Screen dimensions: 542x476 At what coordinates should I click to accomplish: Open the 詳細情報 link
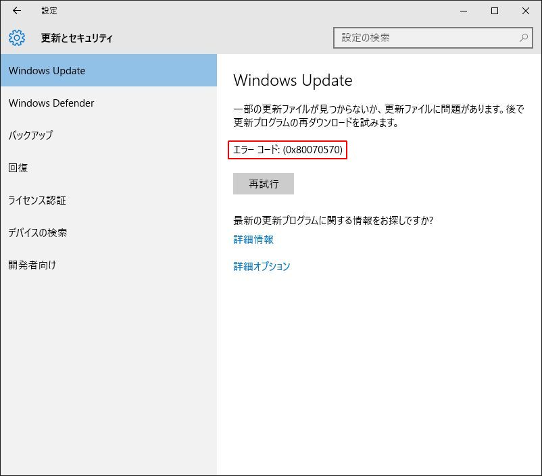[253, 240]
